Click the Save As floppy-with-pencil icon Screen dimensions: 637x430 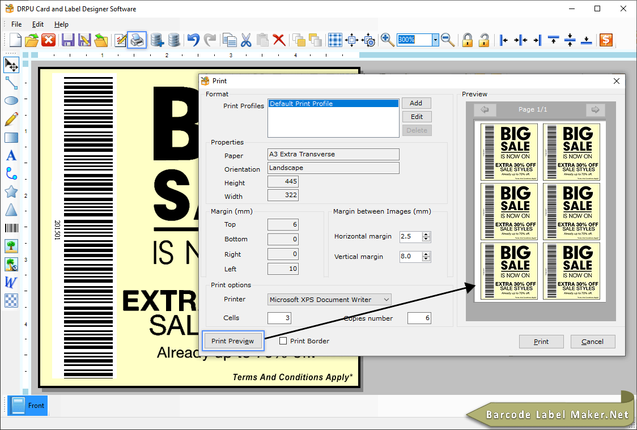coord(84,40)
